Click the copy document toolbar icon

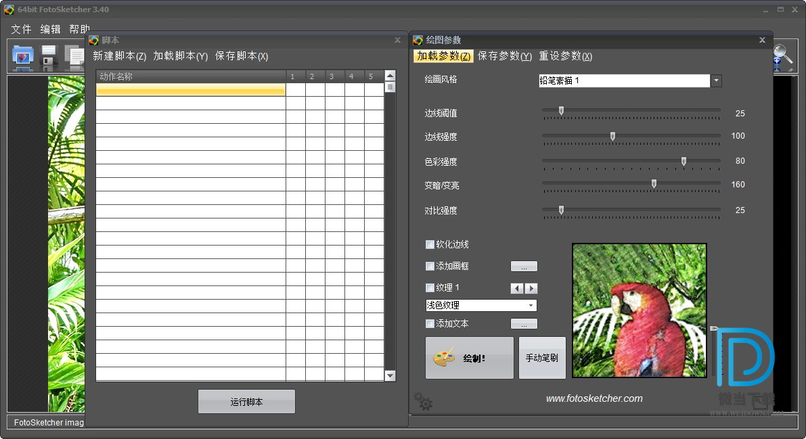73,58
